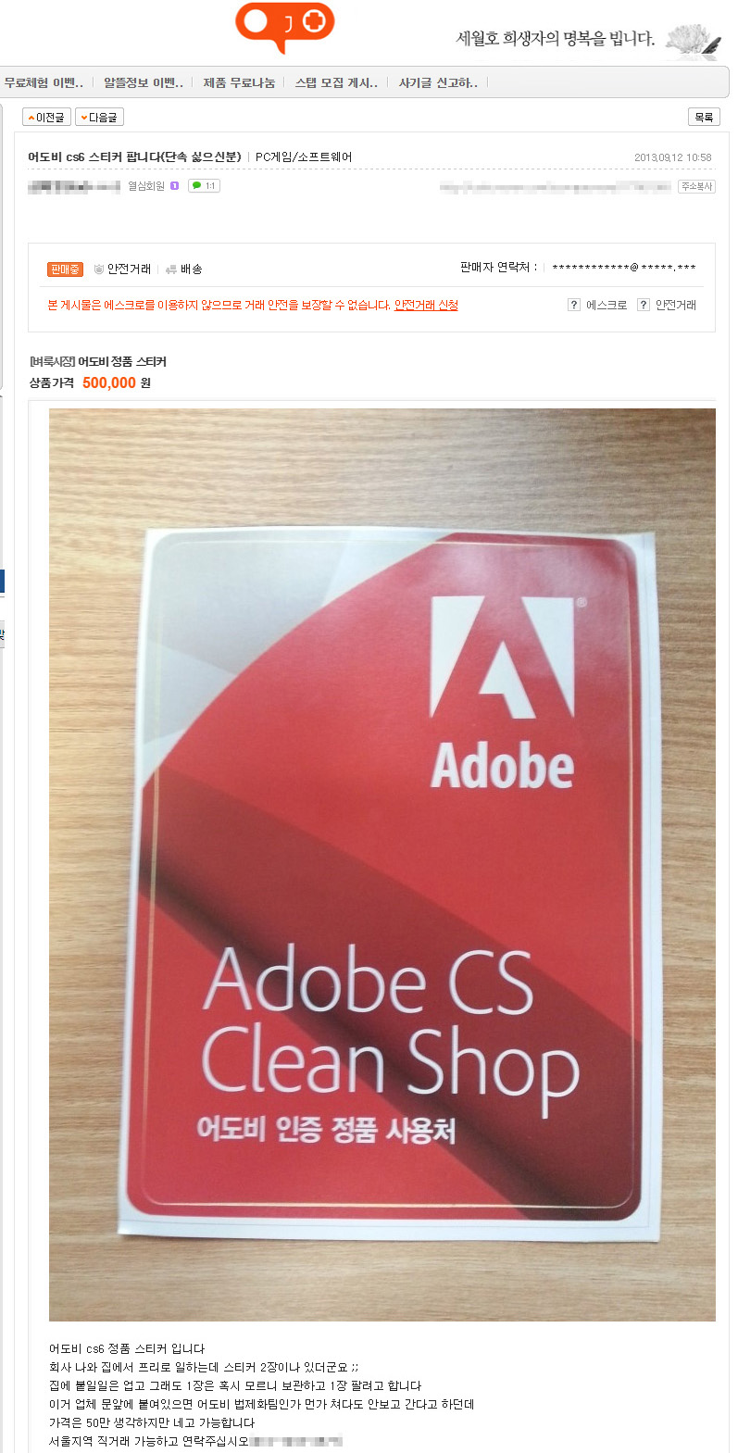Go to next post with 다음글
Viewport: 738px width, 1453px height.
[x=99, y=117]
